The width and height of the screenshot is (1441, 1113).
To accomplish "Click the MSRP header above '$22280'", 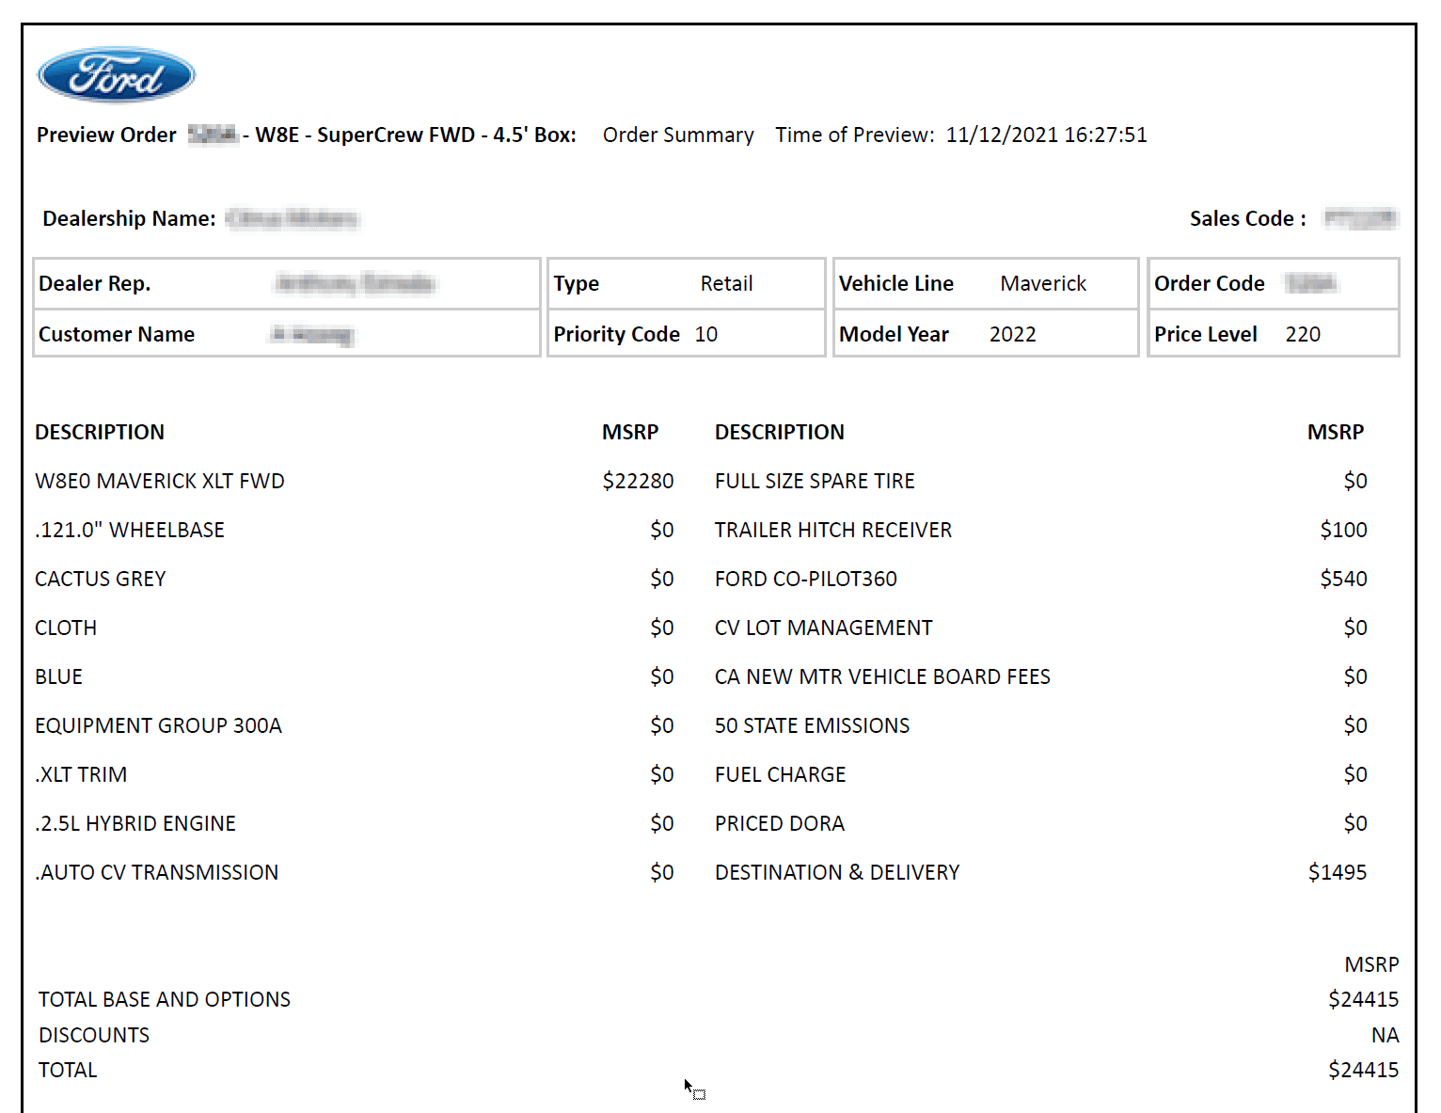I will (x=630, y=433).
